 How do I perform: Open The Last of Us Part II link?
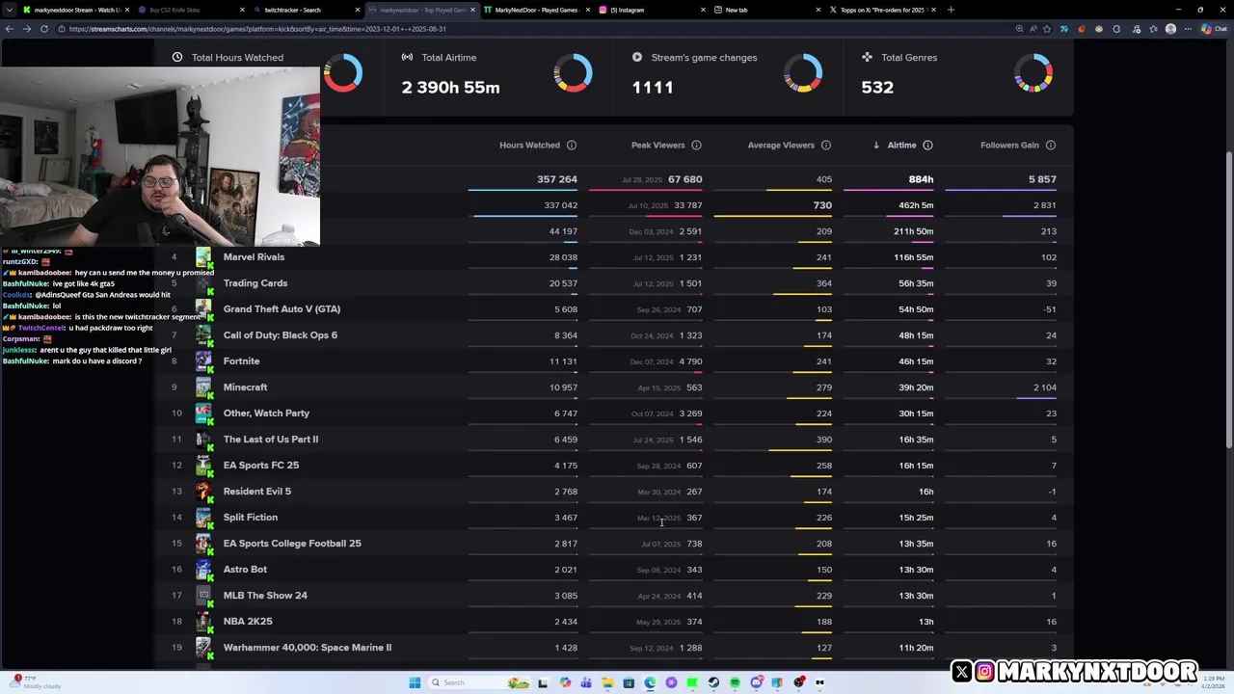pyautogui.click(x=271, y=440)
